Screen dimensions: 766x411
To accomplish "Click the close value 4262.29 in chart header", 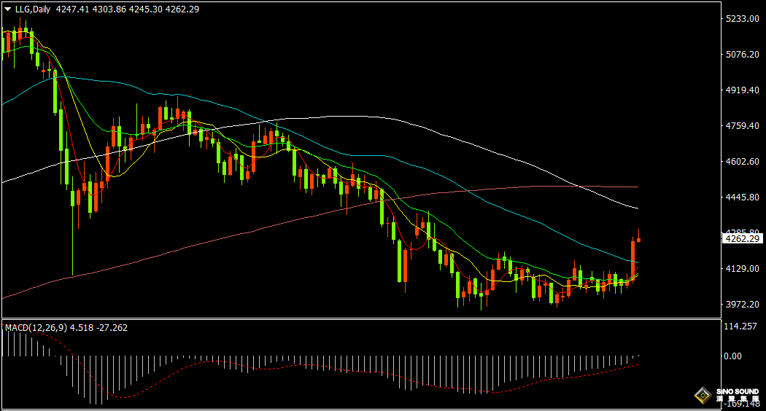I will 182,9.
